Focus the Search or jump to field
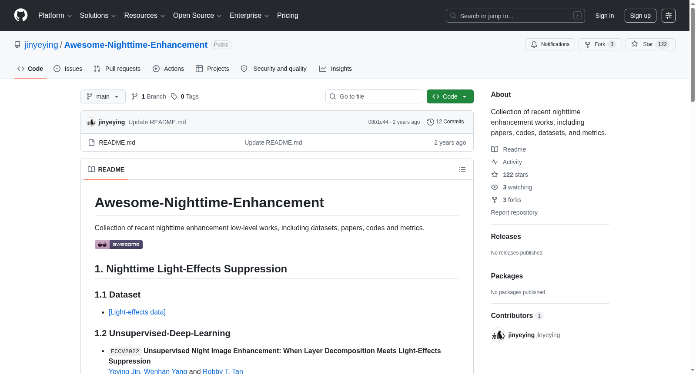 click(515, 16)
